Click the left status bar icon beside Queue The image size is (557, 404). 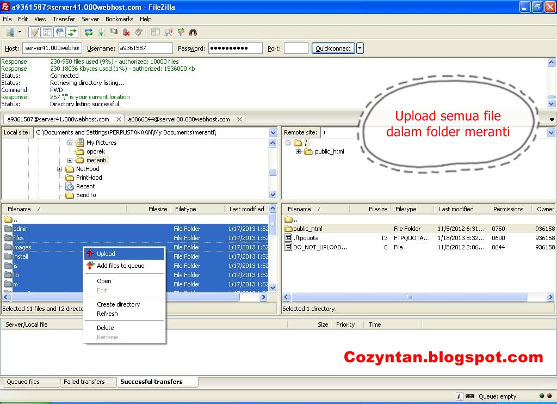point(460,396)
